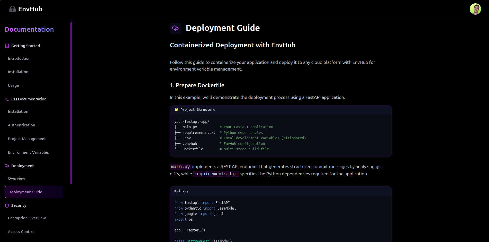Click the Deployment Guide page title
This screenshot has width=489, height=242.
click(x=223, y=28)
